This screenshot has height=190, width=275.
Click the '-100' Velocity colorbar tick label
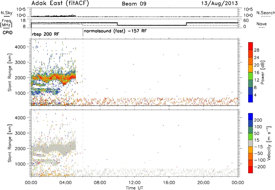(260, 160)
